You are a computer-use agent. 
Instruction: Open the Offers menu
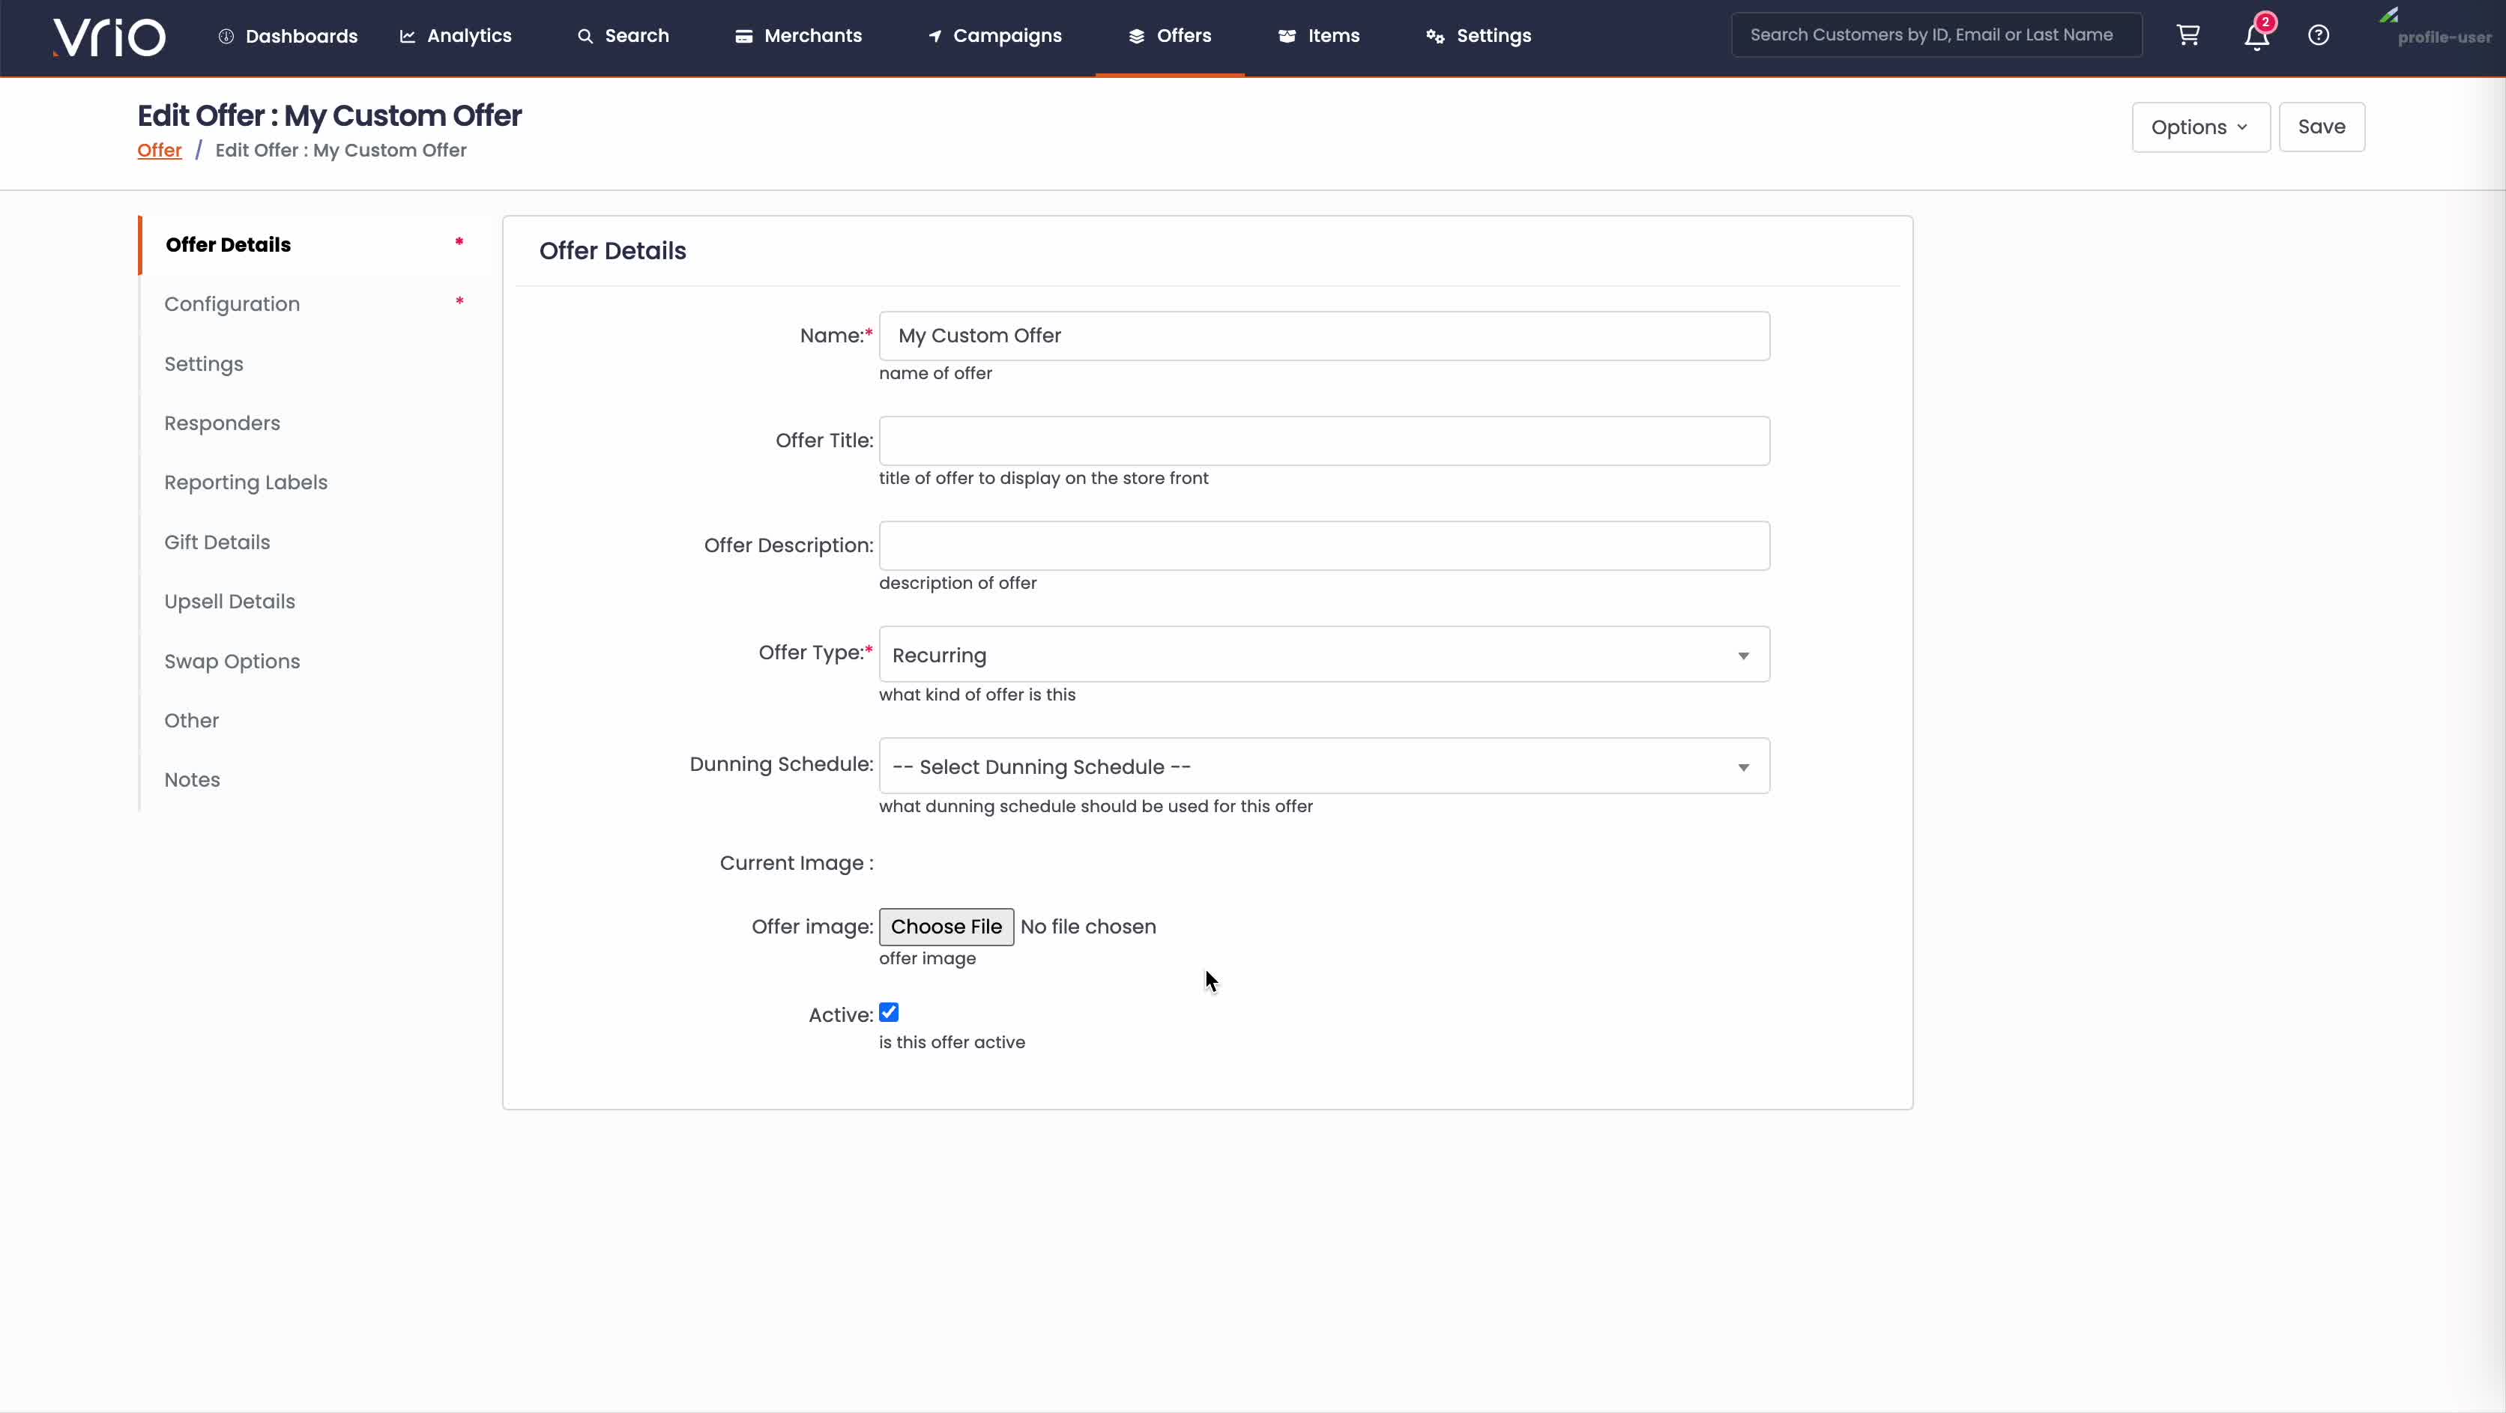[x=1171, y=36]
